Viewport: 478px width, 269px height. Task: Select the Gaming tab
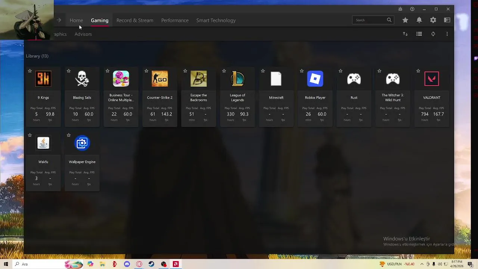pyautogui.click(x=100, y=21)
